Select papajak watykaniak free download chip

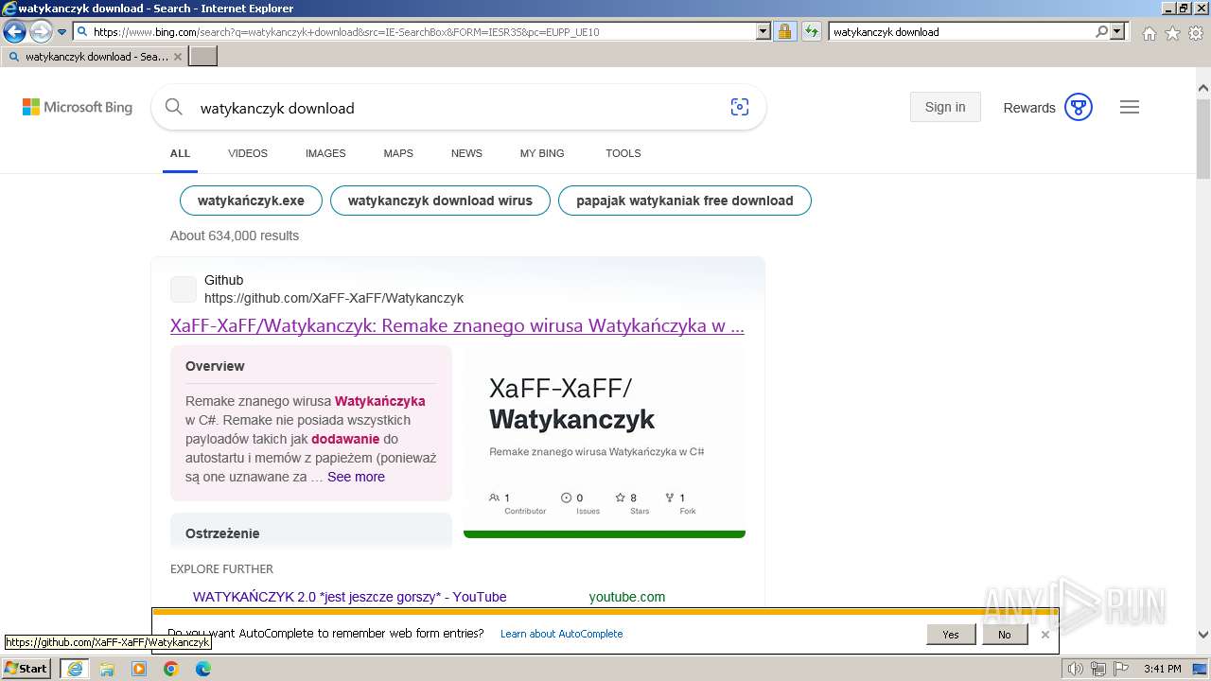685,201
